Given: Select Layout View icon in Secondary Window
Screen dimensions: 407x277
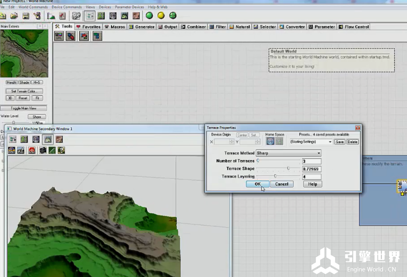Looking at the screenshot, I should [24, 139].
